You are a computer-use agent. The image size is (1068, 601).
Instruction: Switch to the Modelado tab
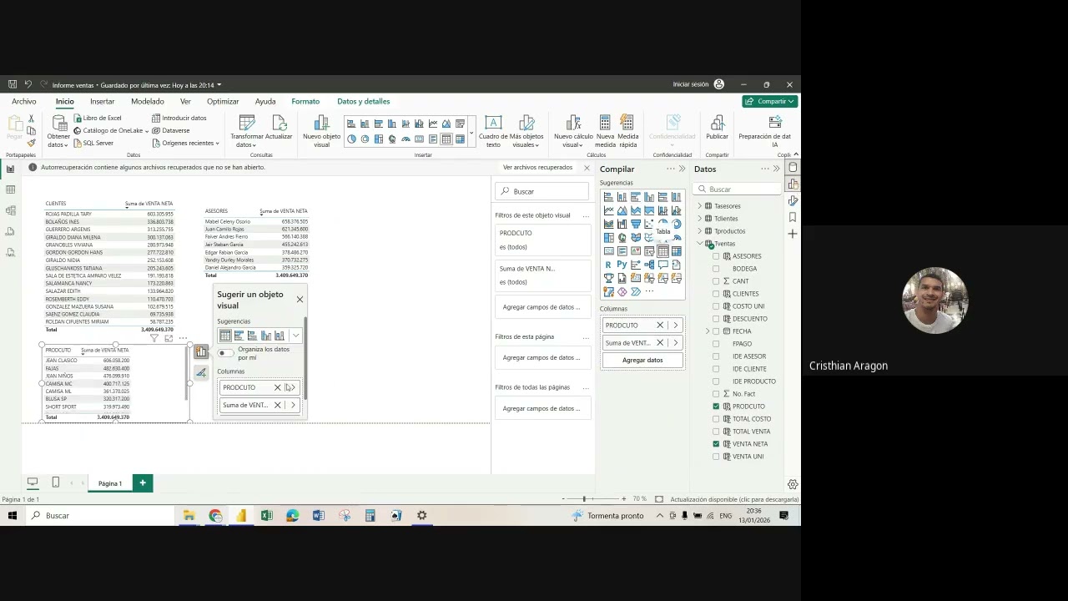point(147,101)
